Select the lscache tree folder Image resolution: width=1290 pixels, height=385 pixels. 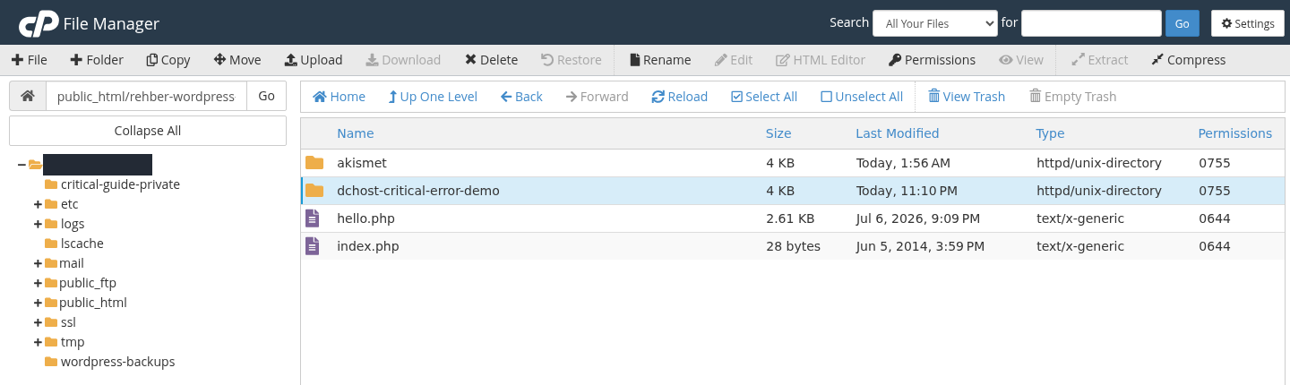pos(82,244)
